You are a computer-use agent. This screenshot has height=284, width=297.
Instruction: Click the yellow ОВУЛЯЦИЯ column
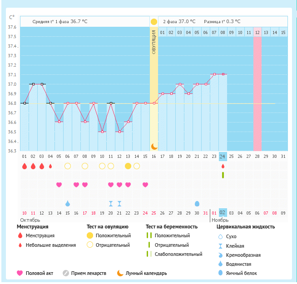(x=154, y=91)
